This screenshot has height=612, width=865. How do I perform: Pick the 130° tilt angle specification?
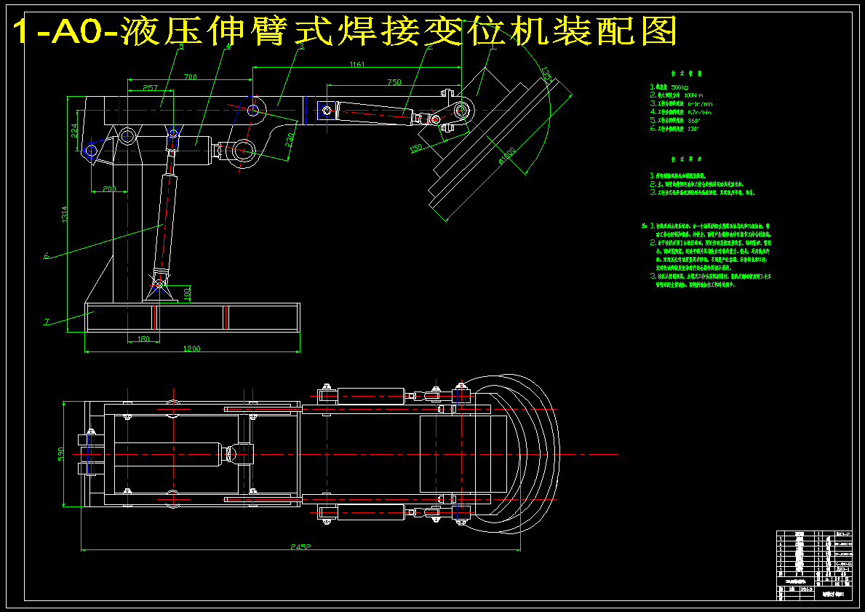675,129
